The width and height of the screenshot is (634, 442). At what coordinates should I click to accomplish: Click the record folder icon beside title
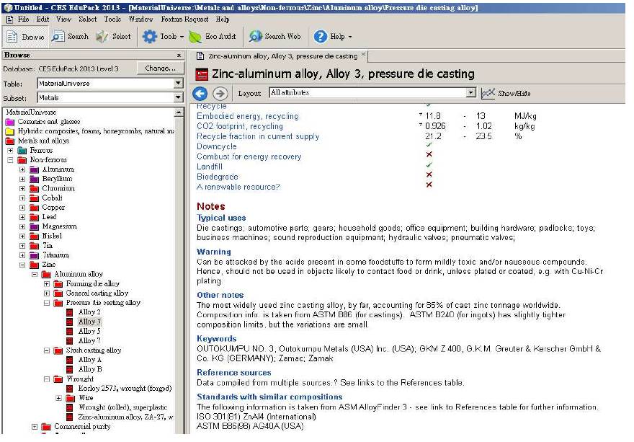pos(201,74)
